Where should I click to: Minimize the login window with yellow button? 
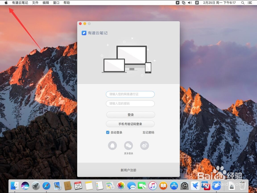click(85, 24)
